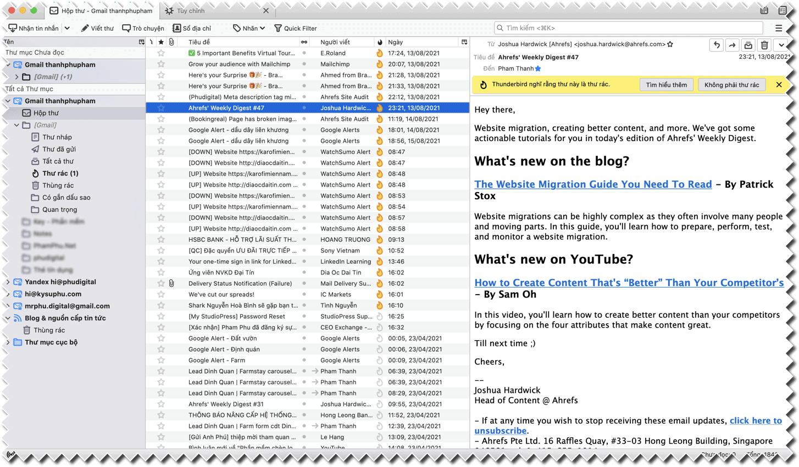Sort messages by Ngày column
The width and height of the screenshot is (799, 467).
tap(421, 42)
